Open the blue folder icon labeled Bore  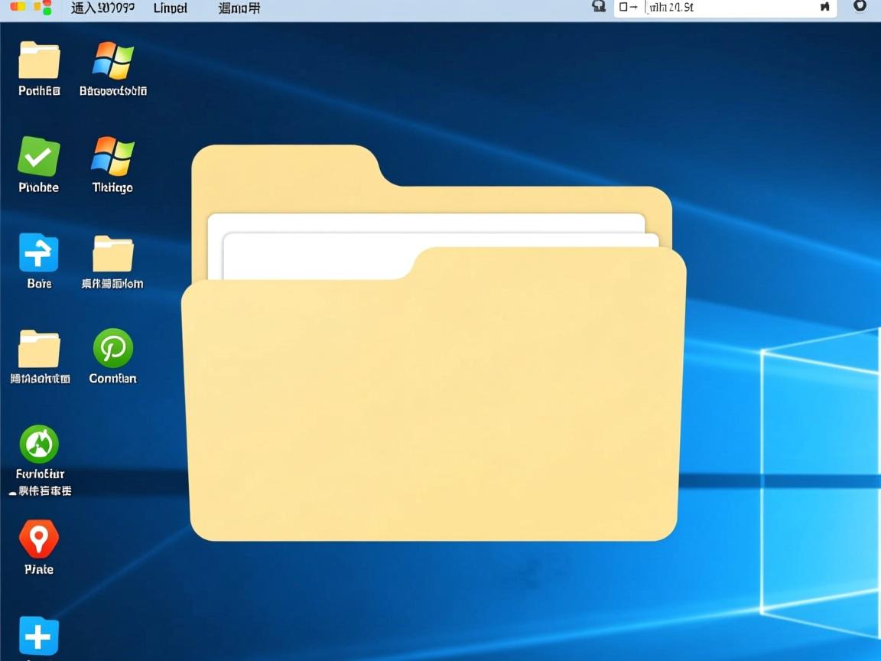pyautogui.click(x=39, y=253)
